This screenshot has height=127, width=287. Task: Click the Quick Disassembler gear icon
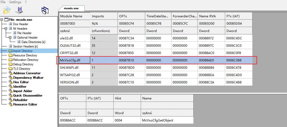tap(10, 96)
